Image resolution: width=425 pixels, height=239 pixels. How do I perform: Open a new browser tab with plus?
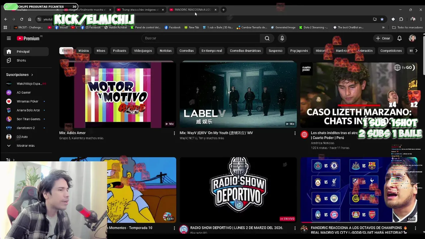pyautogui.click(x=223, y=10)
